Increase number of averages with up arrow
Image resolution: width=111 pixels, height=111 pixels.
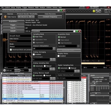[x=54, y=60]
